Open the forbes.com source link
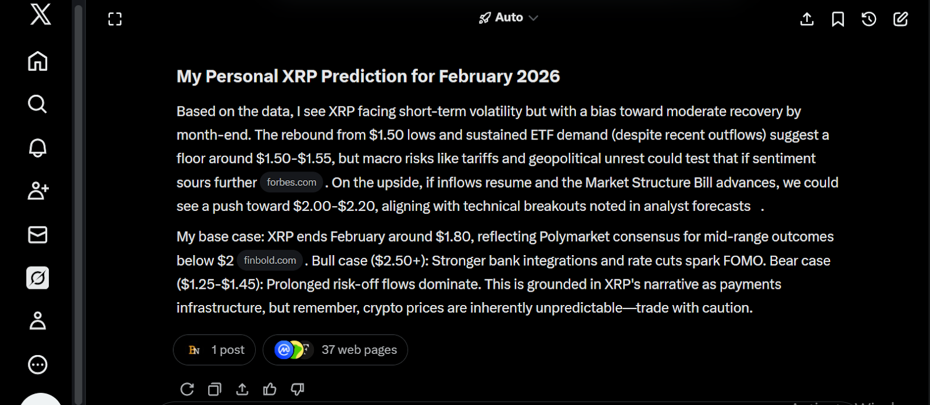The image size is (930, 405). 291,182
